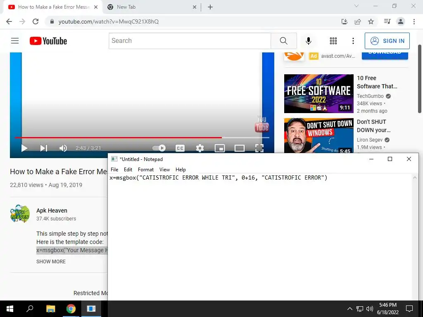The image size is (423, 317).
Task: Expand description with SHOW MORE
Action: pos(51,261)
